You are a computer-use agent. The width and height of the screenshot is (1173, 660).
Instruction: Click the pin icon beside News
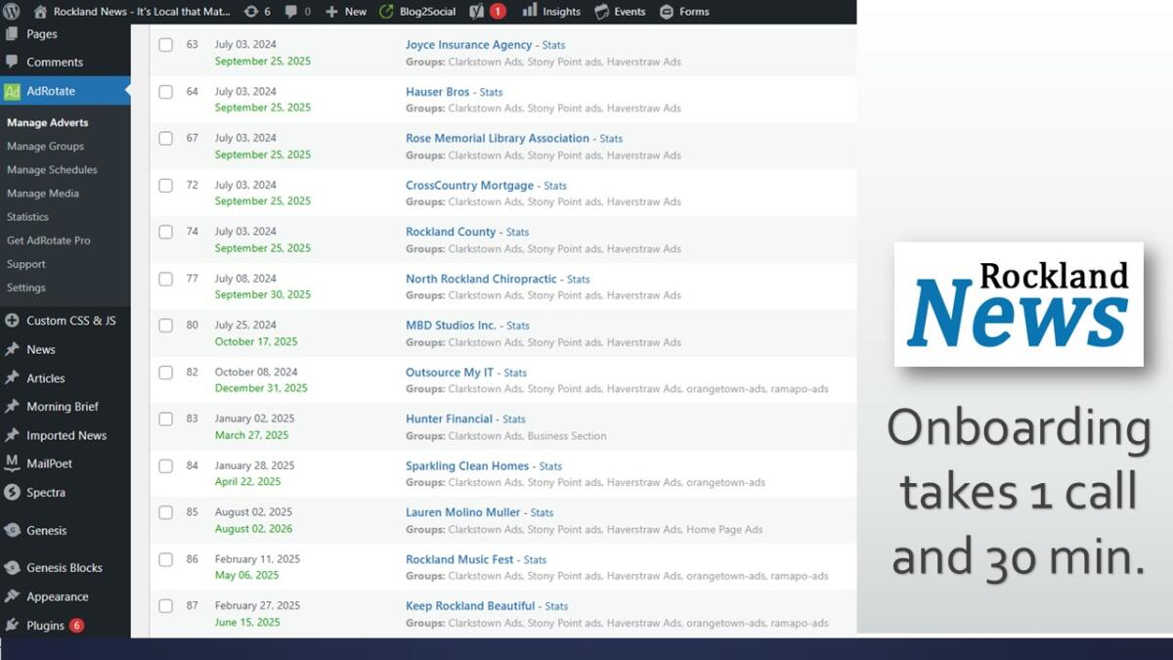(12, 349)
